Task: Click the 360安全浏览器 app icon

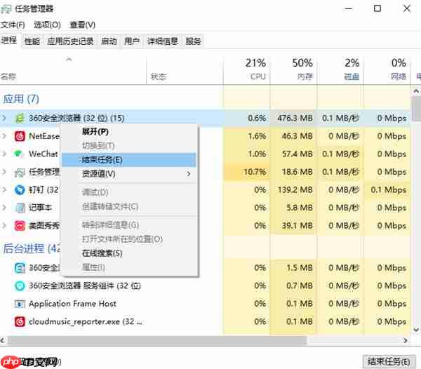Action: click(x=20, y=118)
